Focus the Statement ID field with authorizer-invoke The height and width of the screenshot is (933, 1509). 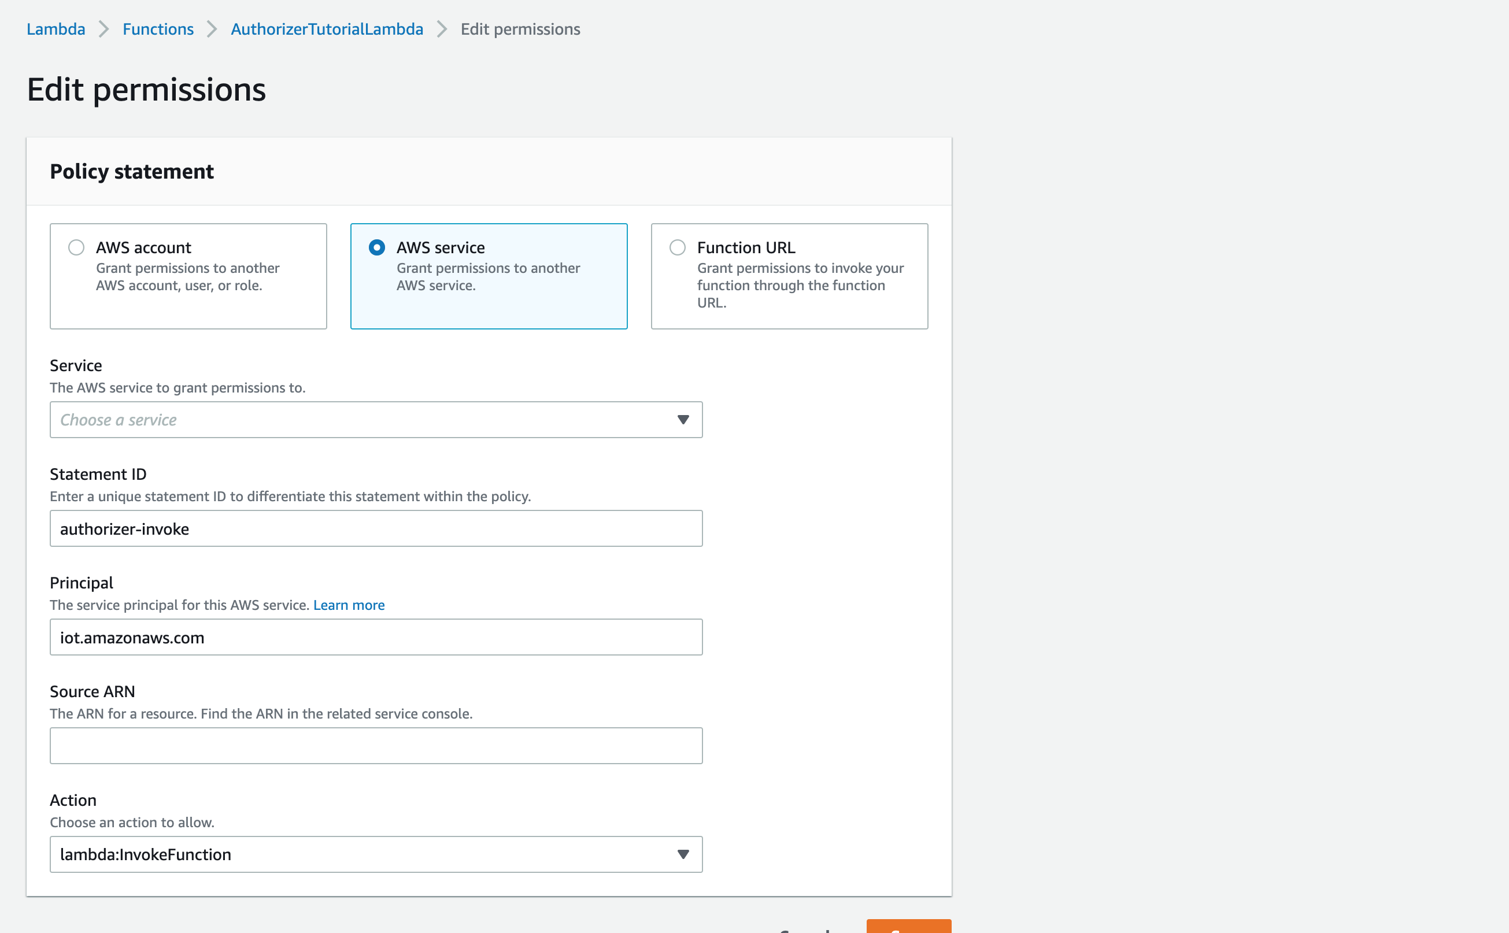tap(375, 528)
